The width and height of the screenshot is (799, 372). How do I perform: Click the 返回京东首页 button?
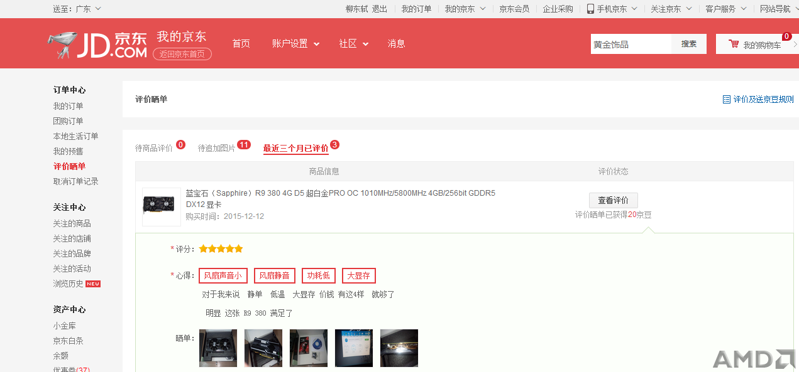tap(182, 54)
